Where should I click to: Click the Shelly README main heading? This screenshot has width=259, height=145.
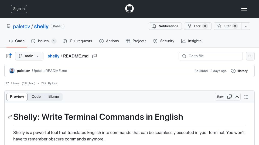click(x=98, y=117)
